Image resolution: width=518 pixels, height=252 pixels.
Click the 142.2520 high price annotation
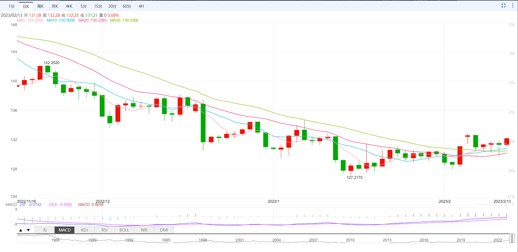(x=52, y=63)
